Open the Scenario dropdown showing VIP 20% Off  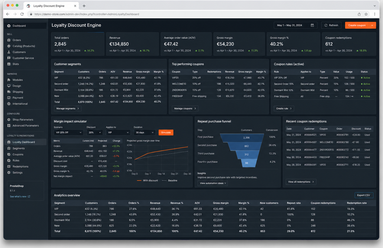point(69,132)
